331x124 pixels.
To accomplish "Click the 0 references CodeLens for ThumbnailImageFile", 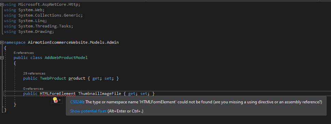I will click(33, 89).
